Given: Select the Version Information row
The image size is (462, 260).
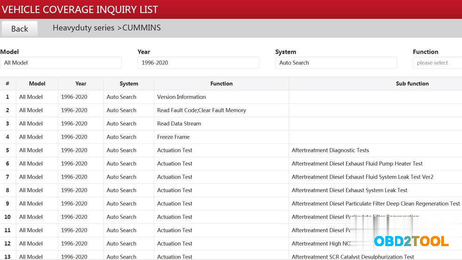Looking at the screenshot, I should [182, 97].
